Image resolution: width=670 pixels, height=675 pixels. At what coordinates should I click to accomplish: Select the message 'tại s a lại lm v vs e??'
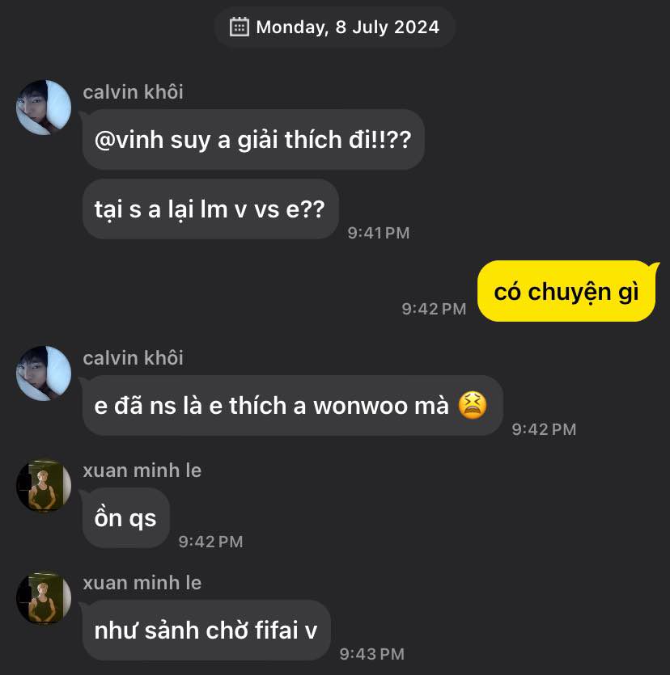[x=210, y=209]
